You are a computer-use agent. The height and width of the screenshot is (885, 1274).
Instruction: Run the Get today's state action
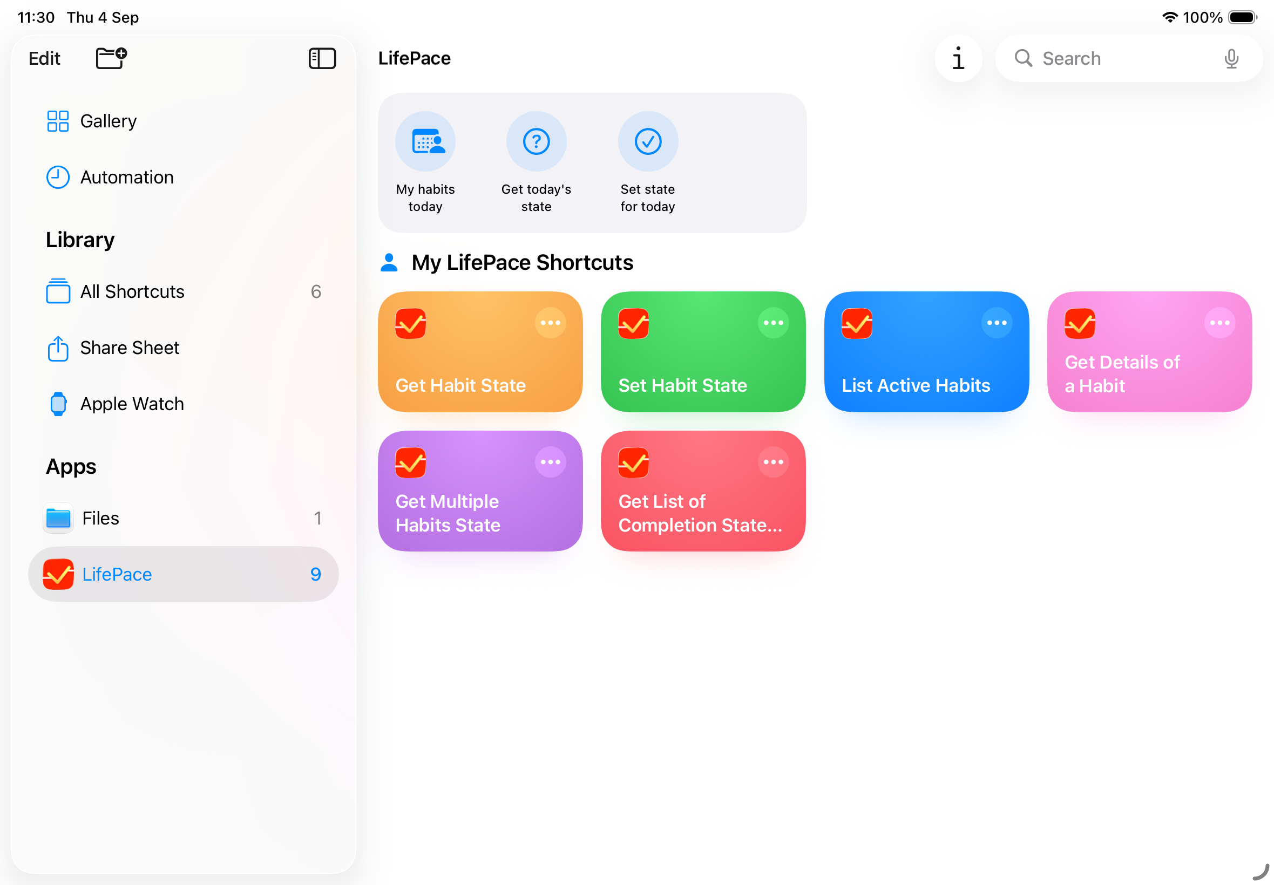pyautogui.click(x=537, y=162)
